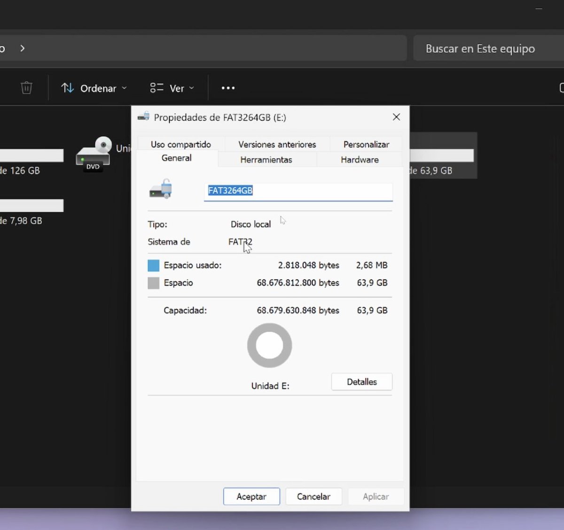Click the Detalles button
Screen dimensions: 564x530
(x=362, y=382)
